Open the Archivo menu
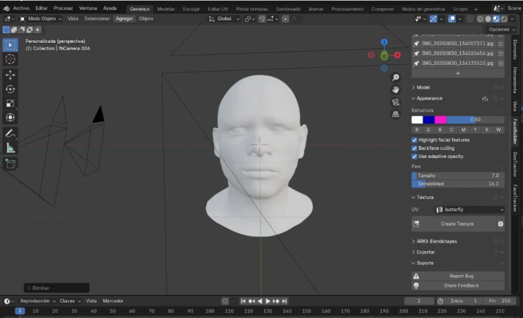Viewport: 523px width, 318px height. (x=20, y=8)
